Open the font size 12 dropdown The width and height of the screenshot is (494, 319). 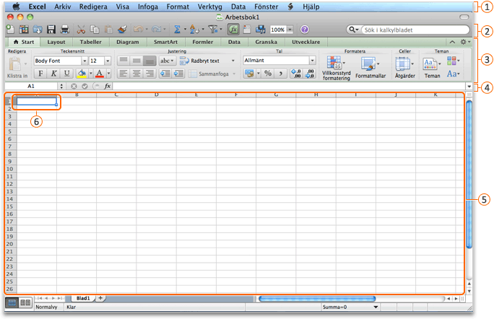click(108, 61)
